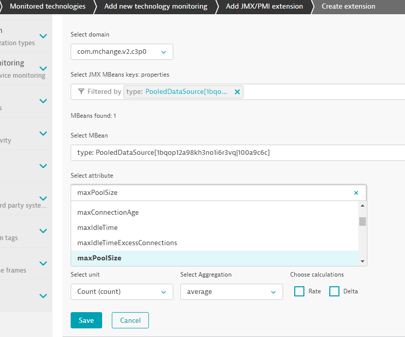Save the extension
This screenshot has width=405, height=337.
pyautogui.click(x=86, y=320)
